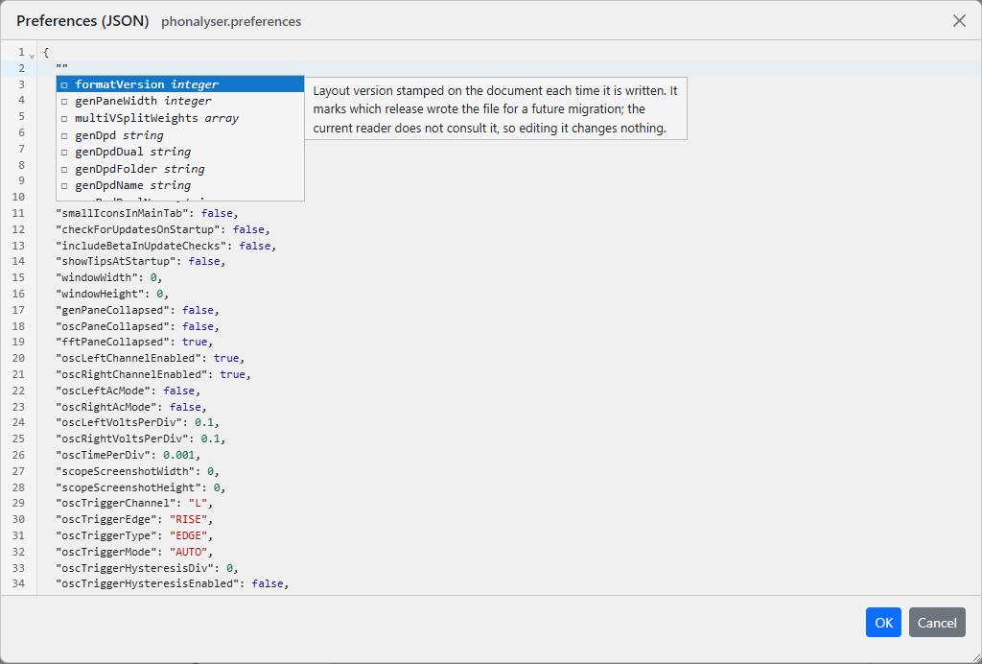The height and width of the screenshot is (664, 982).
Task: Select genDpd string suggestion
Action: [x=180, y=135]
